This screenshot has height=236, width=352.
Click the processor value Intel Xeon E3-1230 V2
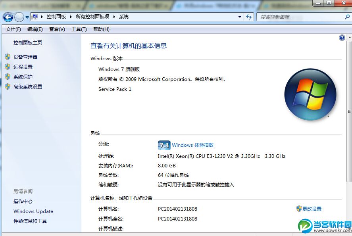click(221, 156)
